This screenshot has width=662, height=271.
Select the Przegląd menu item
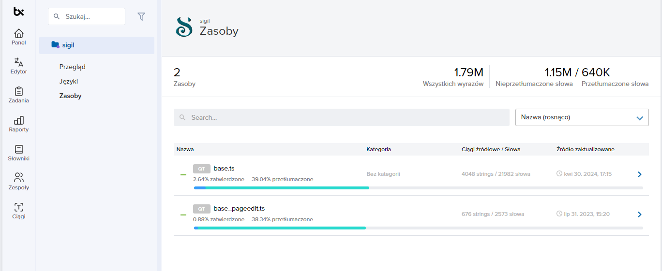(x=72, y=67)
